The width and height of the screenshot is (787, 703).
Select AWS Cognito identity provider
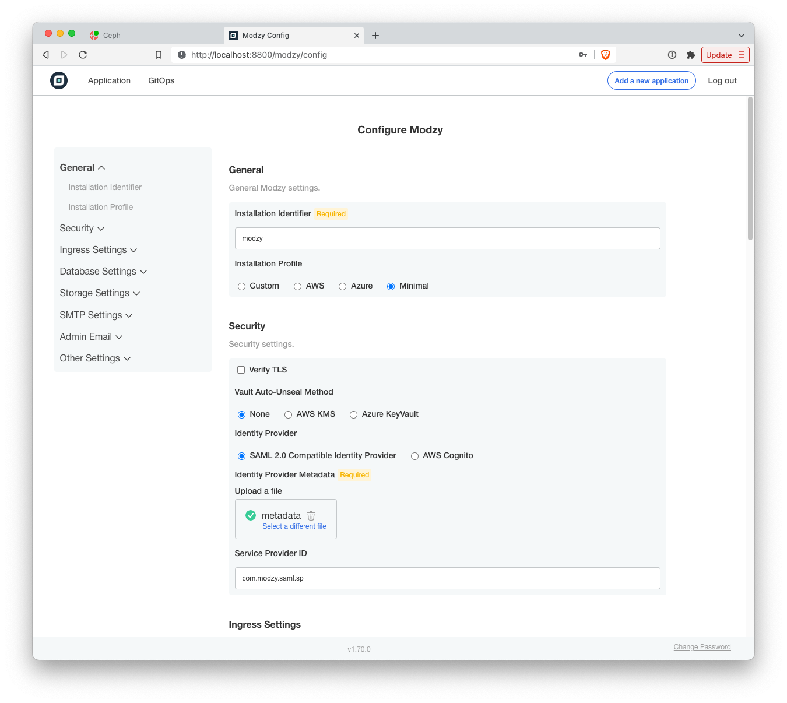(414, 456)
